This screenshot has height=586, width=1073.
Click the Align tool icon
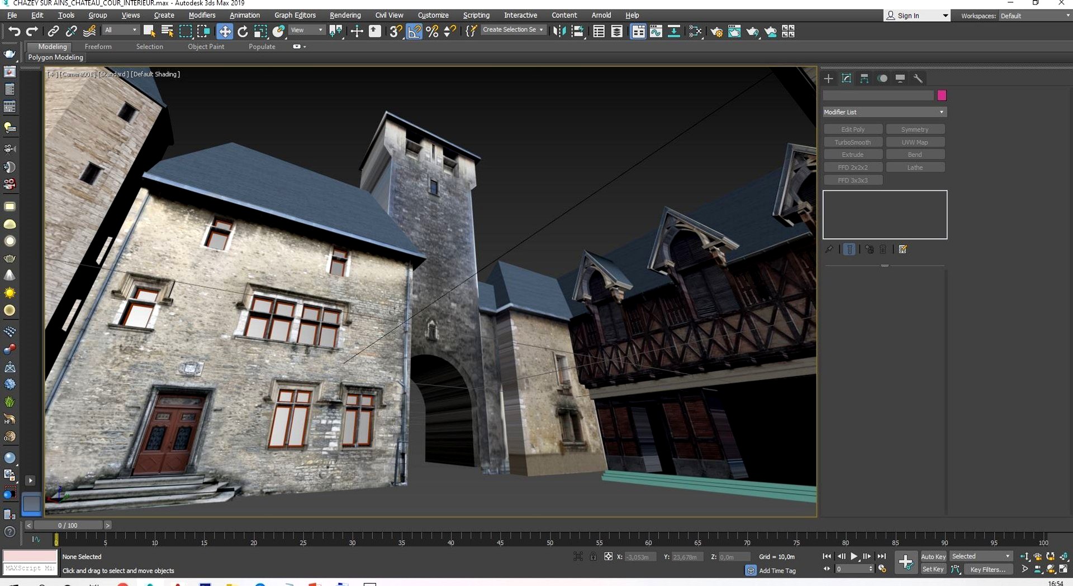[x=578, y=31]
